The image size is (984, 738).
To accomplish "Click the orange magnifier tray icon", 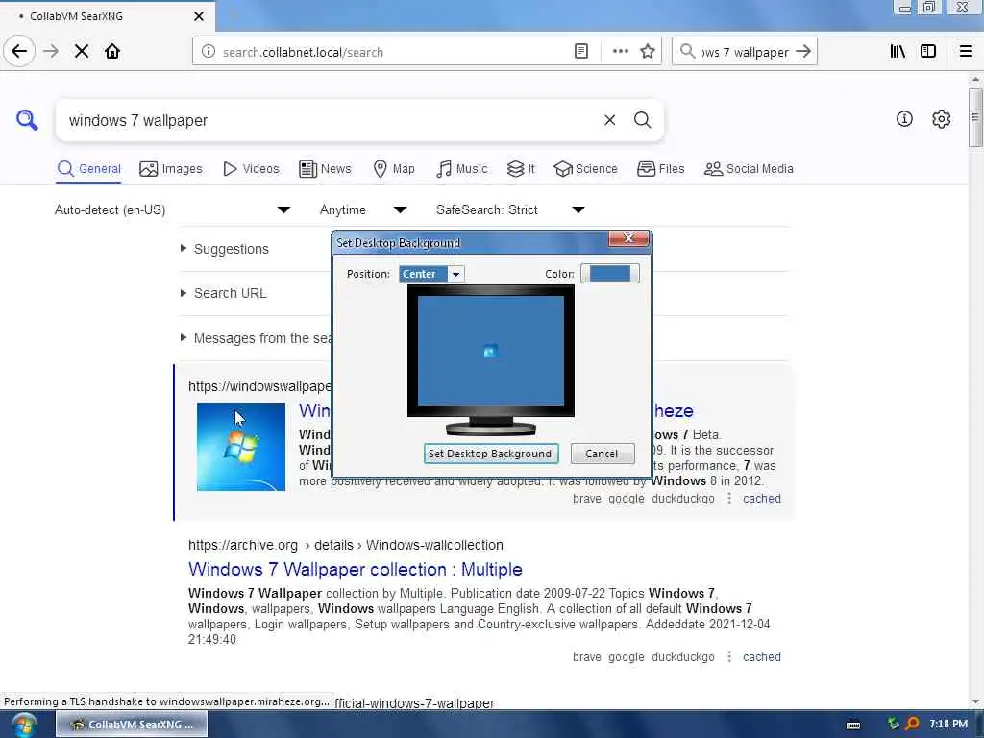I will click(x=912, y=724).
